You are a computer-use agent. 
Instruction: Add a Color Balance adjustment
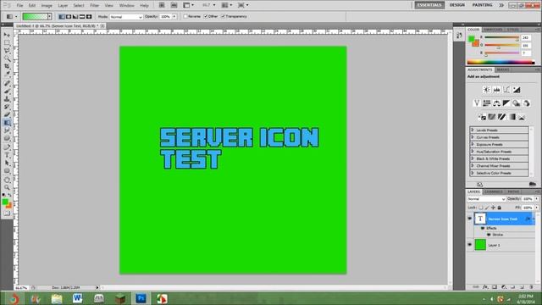click(497, 103)
